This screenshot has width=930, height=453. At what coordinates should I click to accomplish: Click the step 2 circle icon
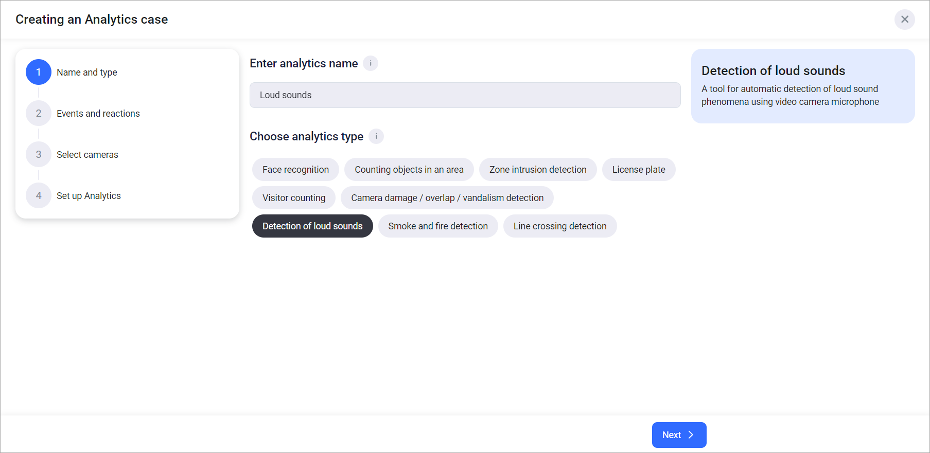(39, 113)
